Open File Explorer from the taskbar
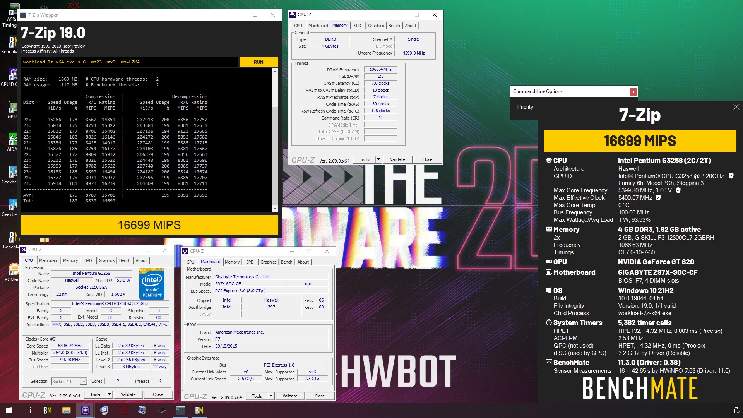The image size is (743, 418). pyautogui.click(x=66, y=410)
